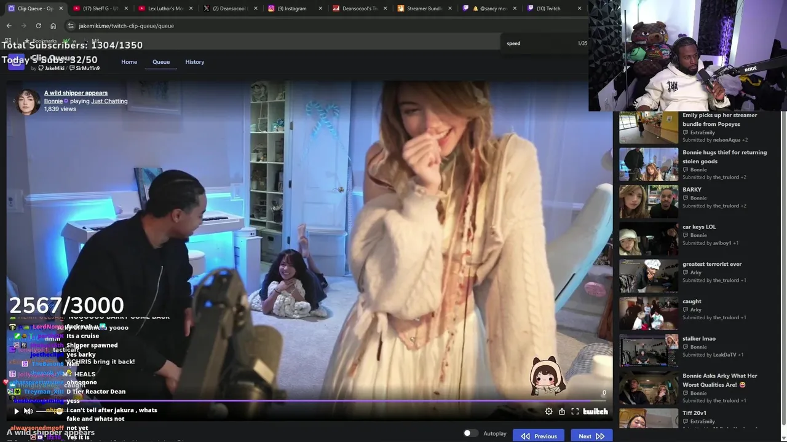Open the History tab
This screenshot has height=442, width=787.
[x=195, y=62]
